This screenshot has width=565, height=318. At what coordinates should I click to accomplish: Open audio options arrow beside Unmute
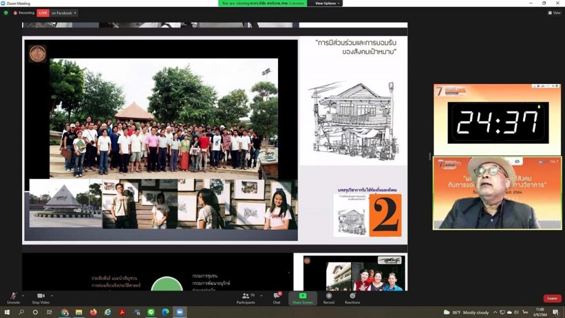[x=23, y=296]
